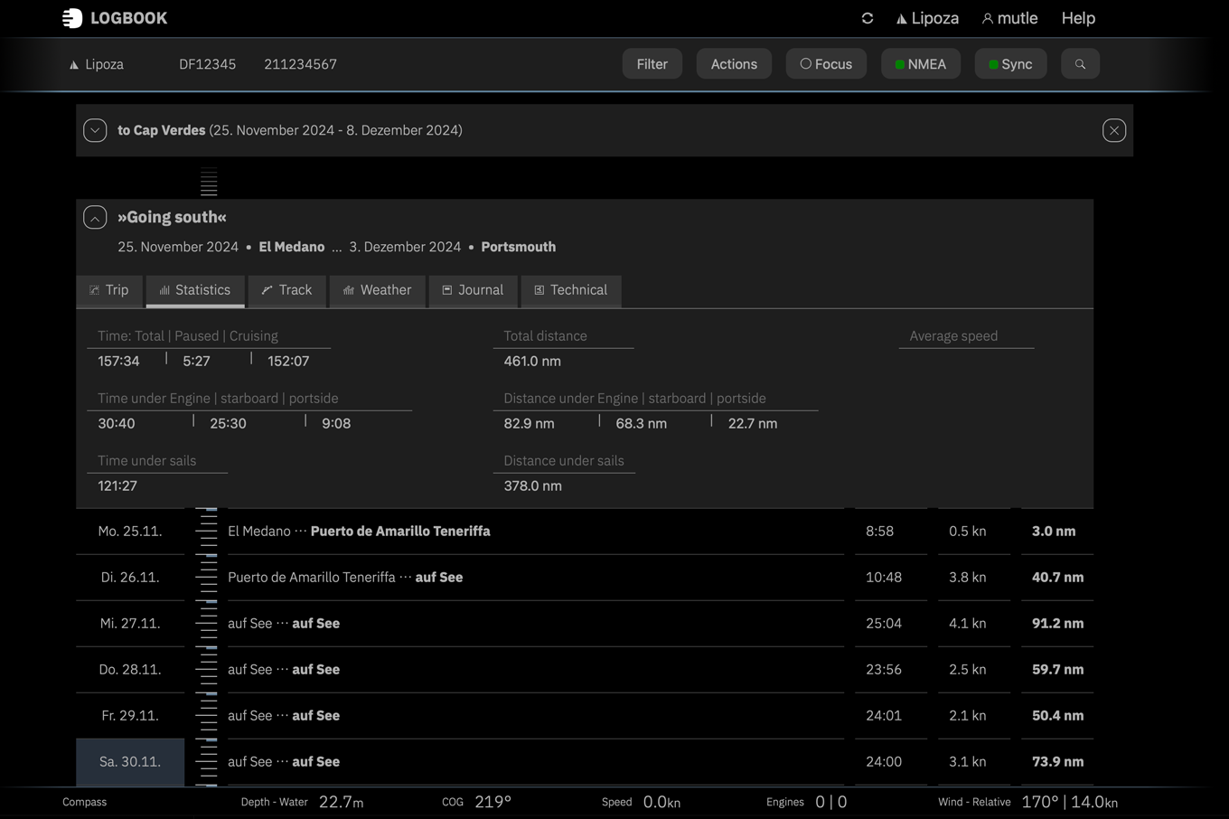1229x819 pixels.
Task: Open the Filter button
Action: (x=652, y=64)
